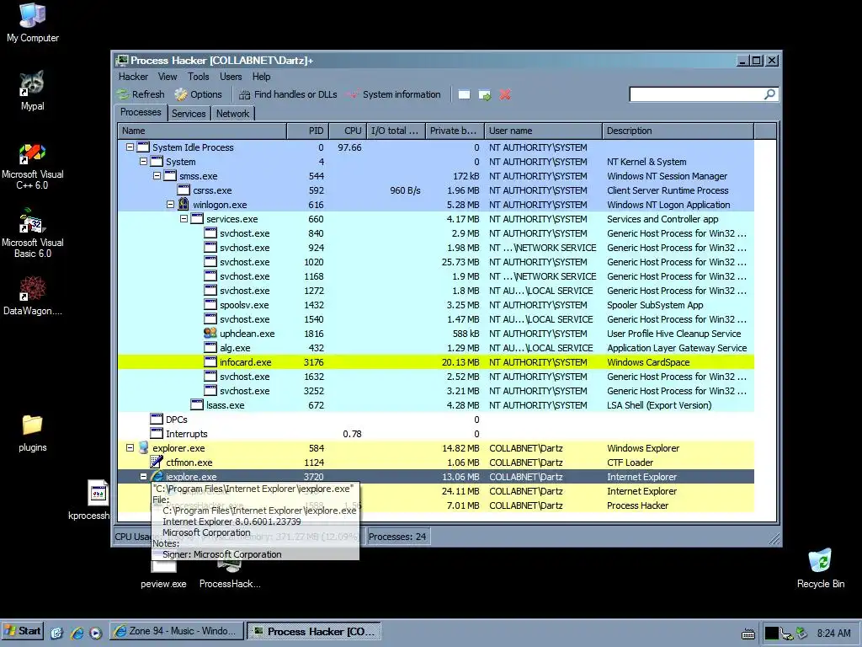The height and width of the screenshot is (647, 862).
Task: Click the 25.73 MB private bytes cell
Action: point(460,262)
